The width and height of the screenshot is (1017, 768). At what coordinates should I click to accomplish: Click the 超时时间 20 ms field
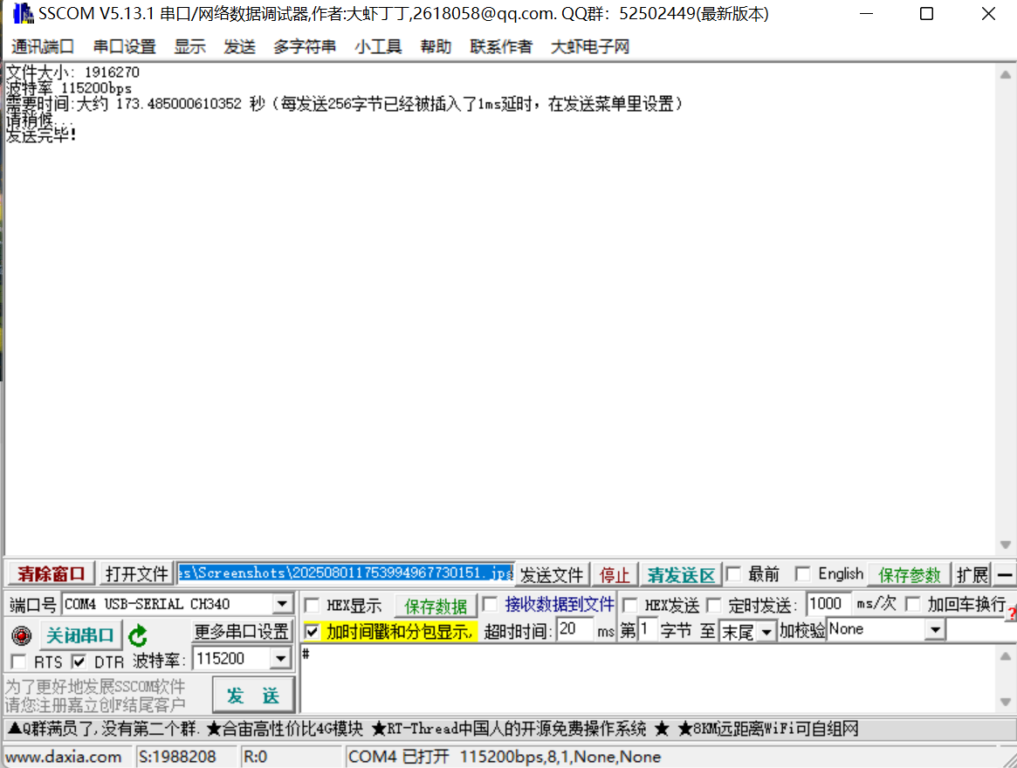[574, 629]
